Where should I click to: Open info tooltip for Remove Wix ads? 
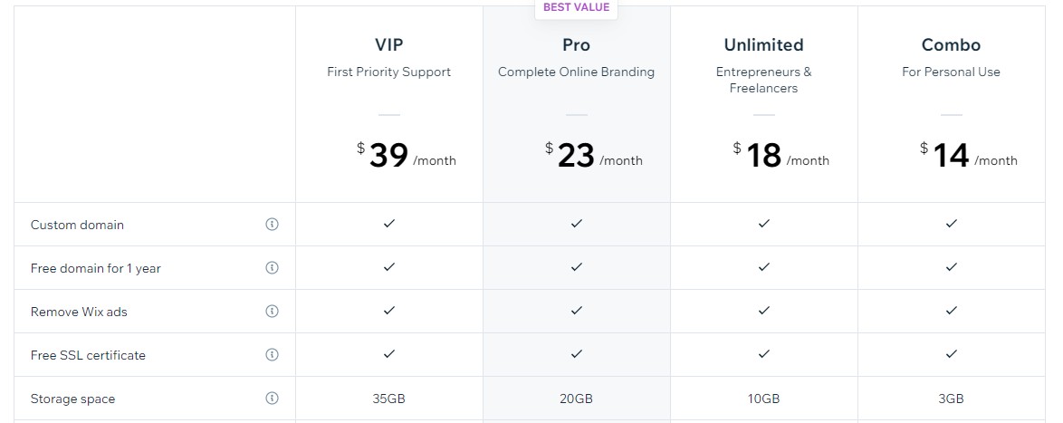click(x=272, y=312)
